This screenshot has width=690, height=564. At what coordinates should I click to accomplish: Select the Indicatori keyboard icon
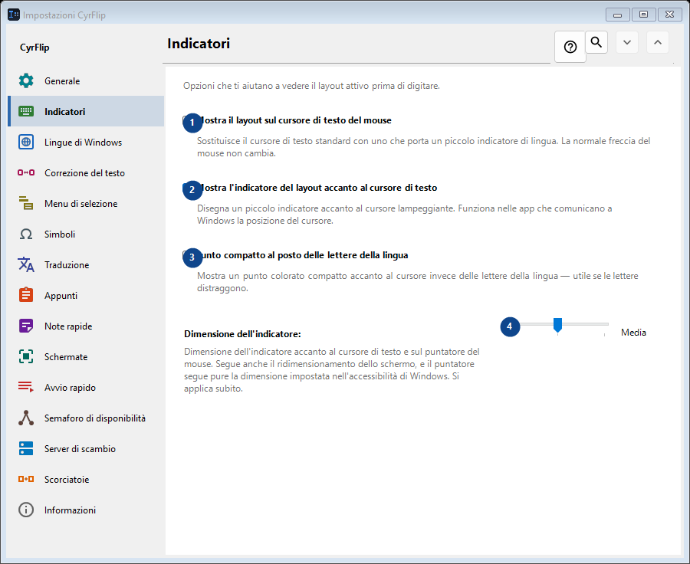click(x=26, y=111)
